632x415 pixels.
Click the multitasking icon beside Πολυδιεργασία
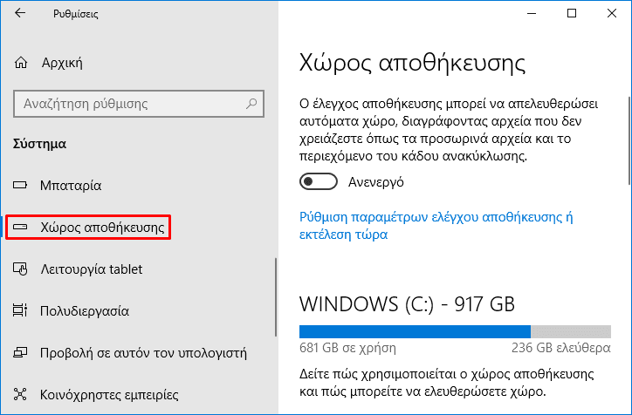coord(20,310)
